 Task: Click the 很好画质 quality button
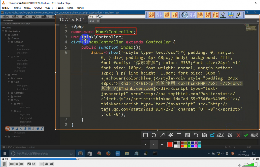pos(159,15)
